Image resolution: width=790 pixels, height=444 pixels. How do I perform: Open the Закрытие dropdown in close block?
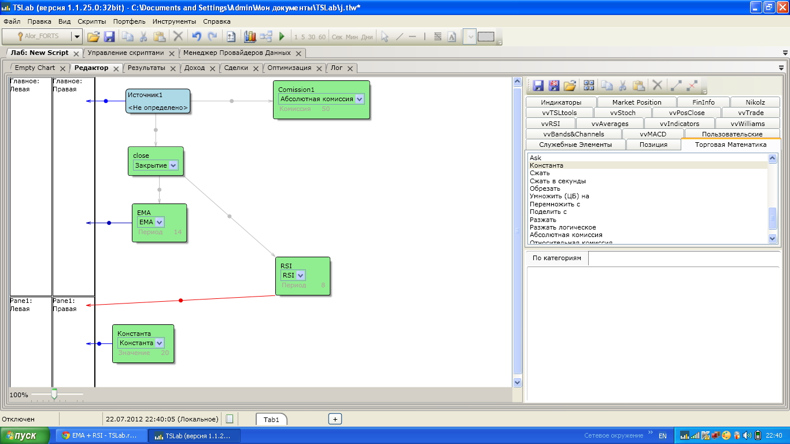[173, 165]
